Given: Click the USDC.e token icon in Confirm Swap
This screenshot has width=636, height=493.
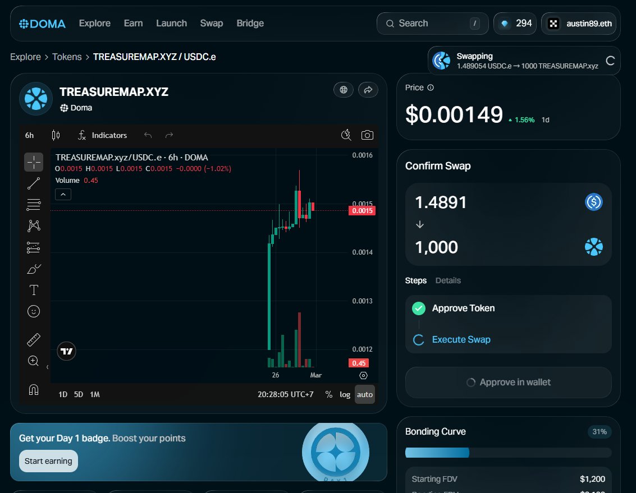Looking at the screenshot, I should (594, 202).
